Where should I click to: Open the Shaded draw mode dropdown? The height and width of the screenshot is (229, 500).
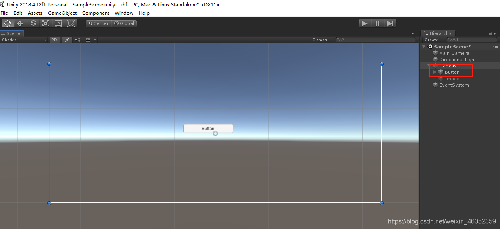24,40
